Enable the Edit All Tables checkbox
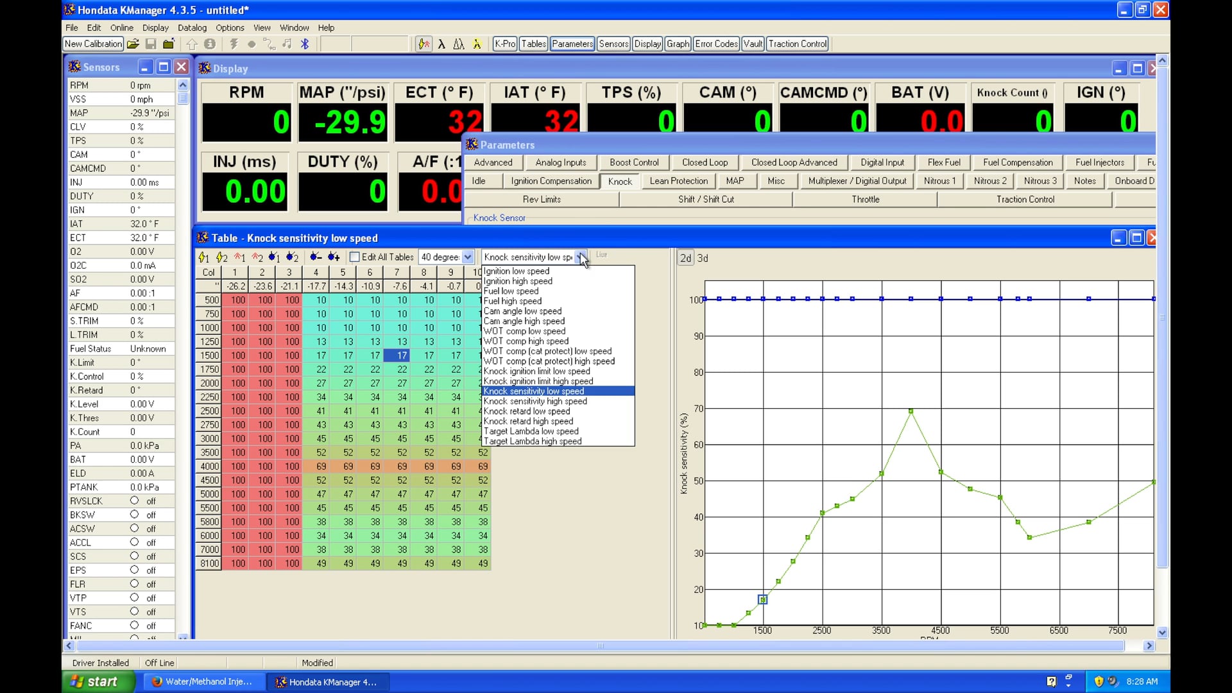 (355, 257)
